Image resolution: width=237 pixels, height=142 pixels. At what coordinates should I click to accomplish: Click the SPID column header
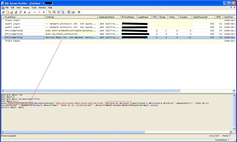coord(219,17)
